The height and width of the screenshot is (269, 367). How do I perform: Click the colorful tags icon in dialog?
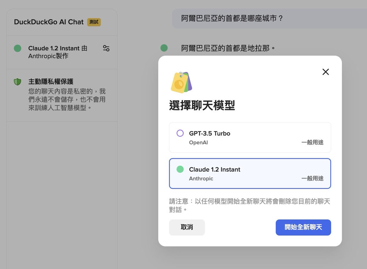pos(181,83)
